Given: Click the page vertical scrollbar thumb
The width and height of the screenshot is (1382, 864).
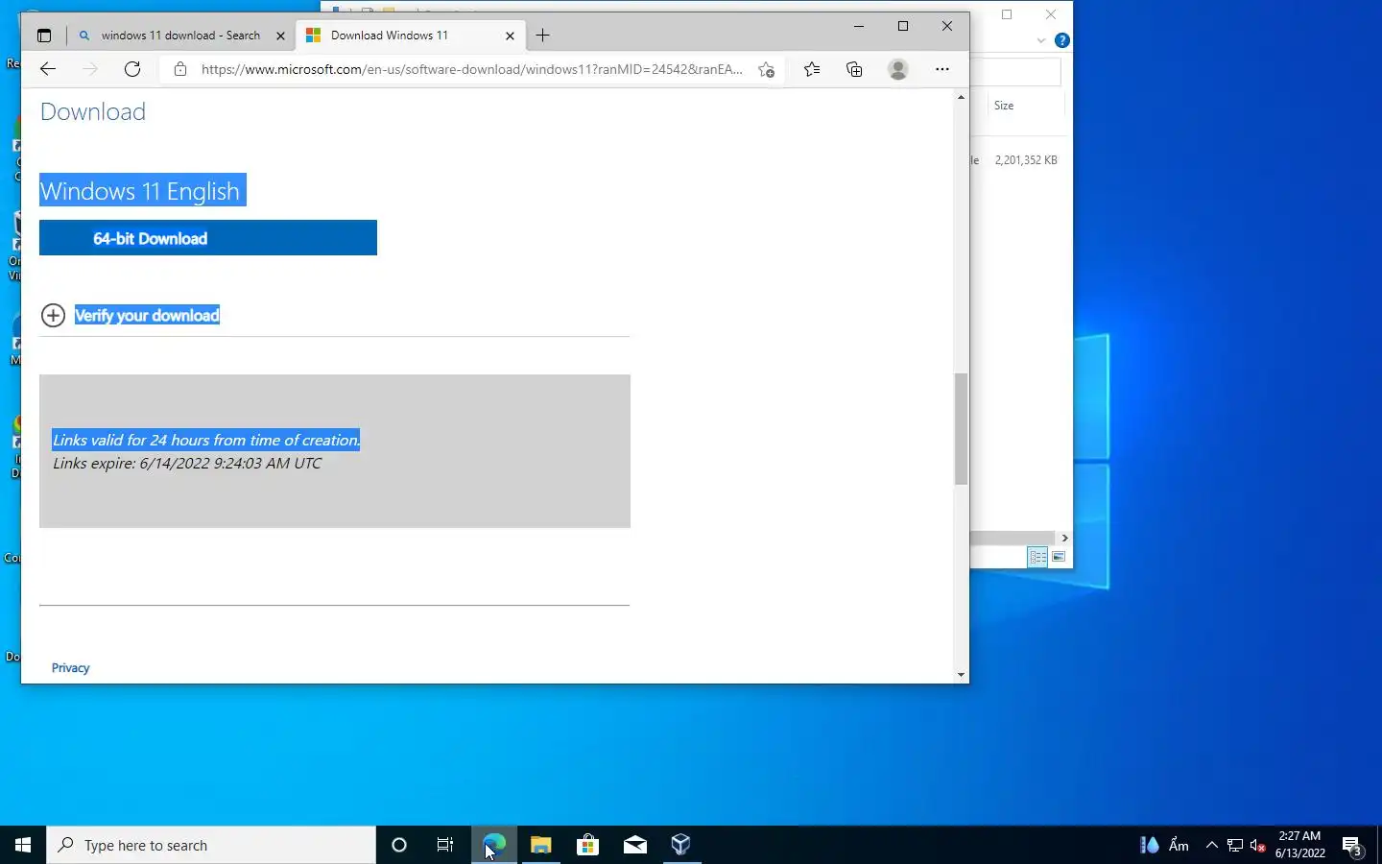Looking at the screenshot, I should 961,428.
